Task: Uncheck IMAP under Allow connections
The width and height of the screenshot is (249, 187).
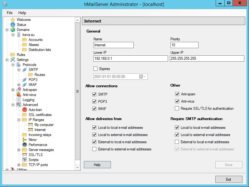Action: (x=94, y=109)
